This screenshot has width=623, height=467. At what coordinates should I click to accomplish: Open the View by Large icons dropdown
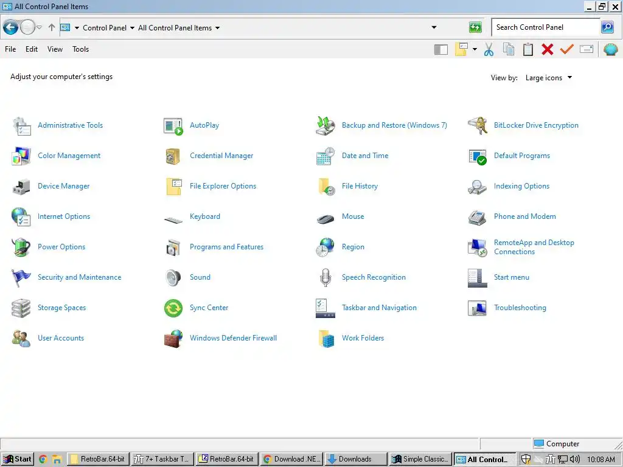tap(549, 78)
